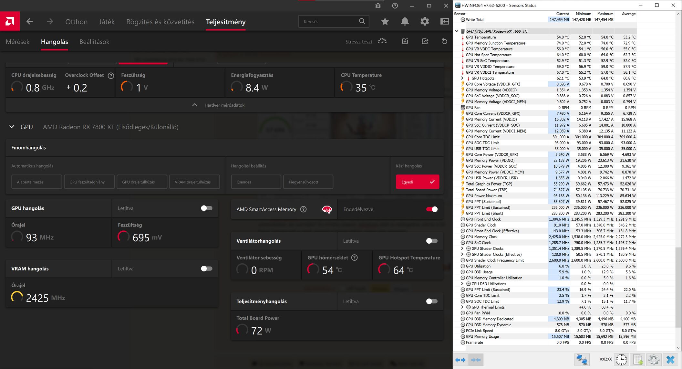
Task: Click HWiNFO blue X close sensors button
Action: coord(670,360)
